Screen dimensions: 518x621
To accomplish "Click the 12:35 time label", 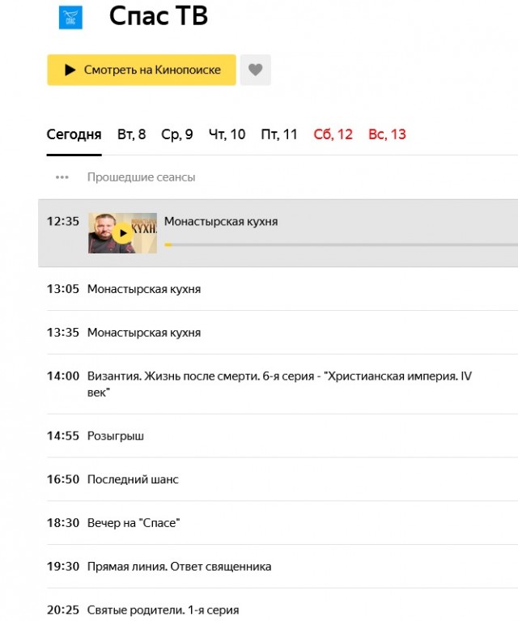I will [63, 221].
